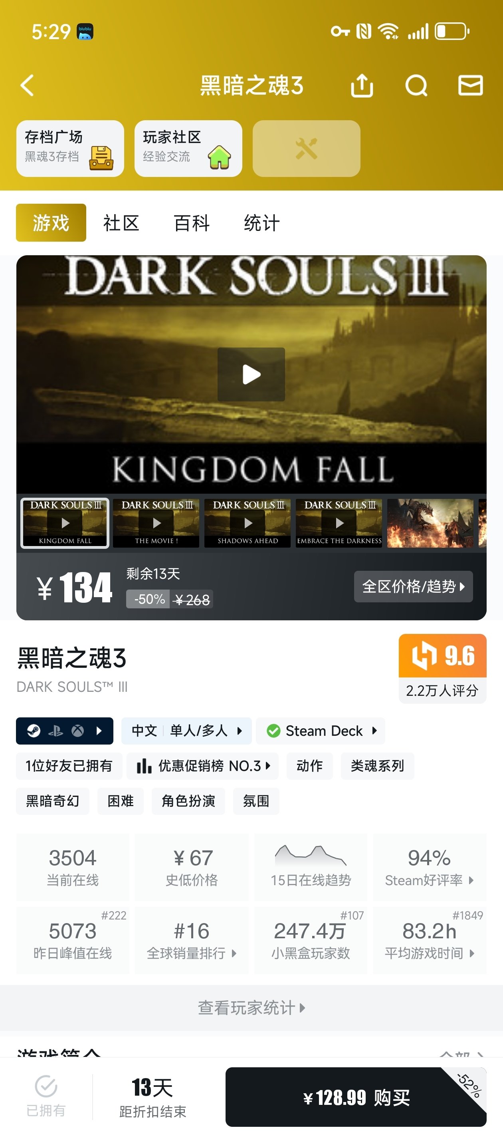The width and height of the screenshot is (503, 1136).
Task: Open 玩家社区 house icon card
Action: click(x=188, y=149)
